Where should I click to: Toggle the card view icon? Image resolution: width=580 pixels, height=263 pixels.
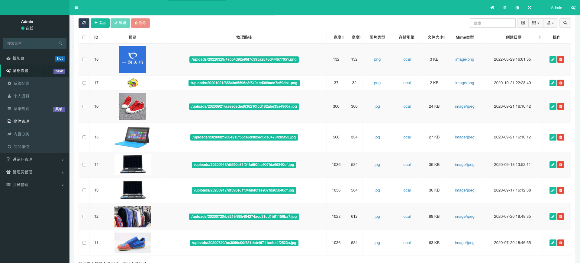tap(523, 23)
